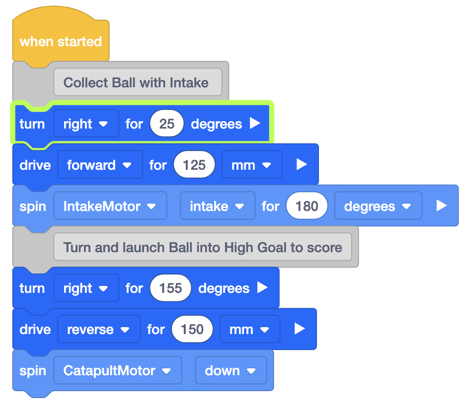Open the 'reverse' dropdown on drive block
The image size is (466, 408).
pos(98,329)
